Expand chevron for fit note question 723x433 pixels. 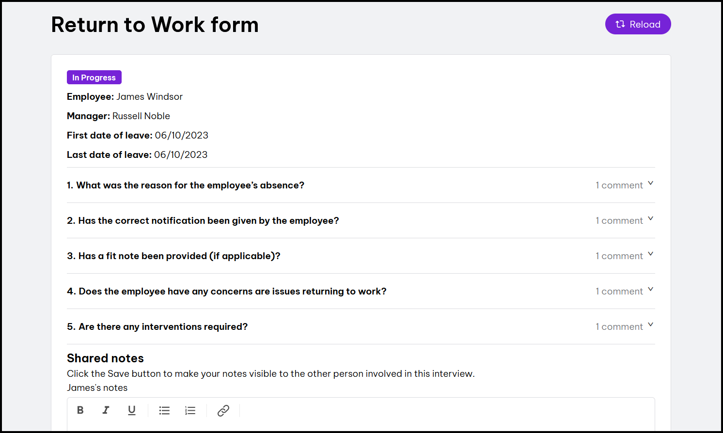tap(650, 254)
